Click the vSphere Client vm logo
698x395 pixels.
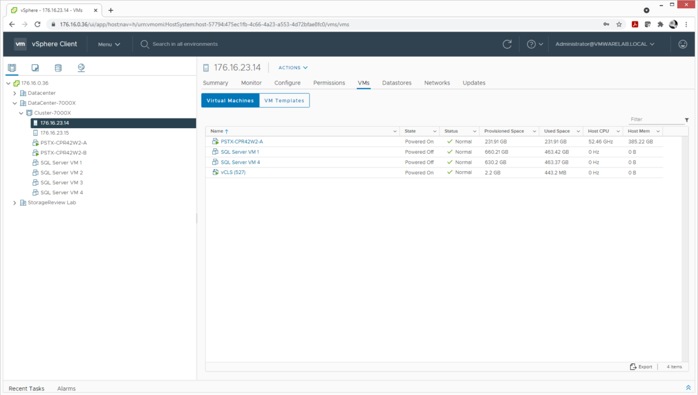20,44
